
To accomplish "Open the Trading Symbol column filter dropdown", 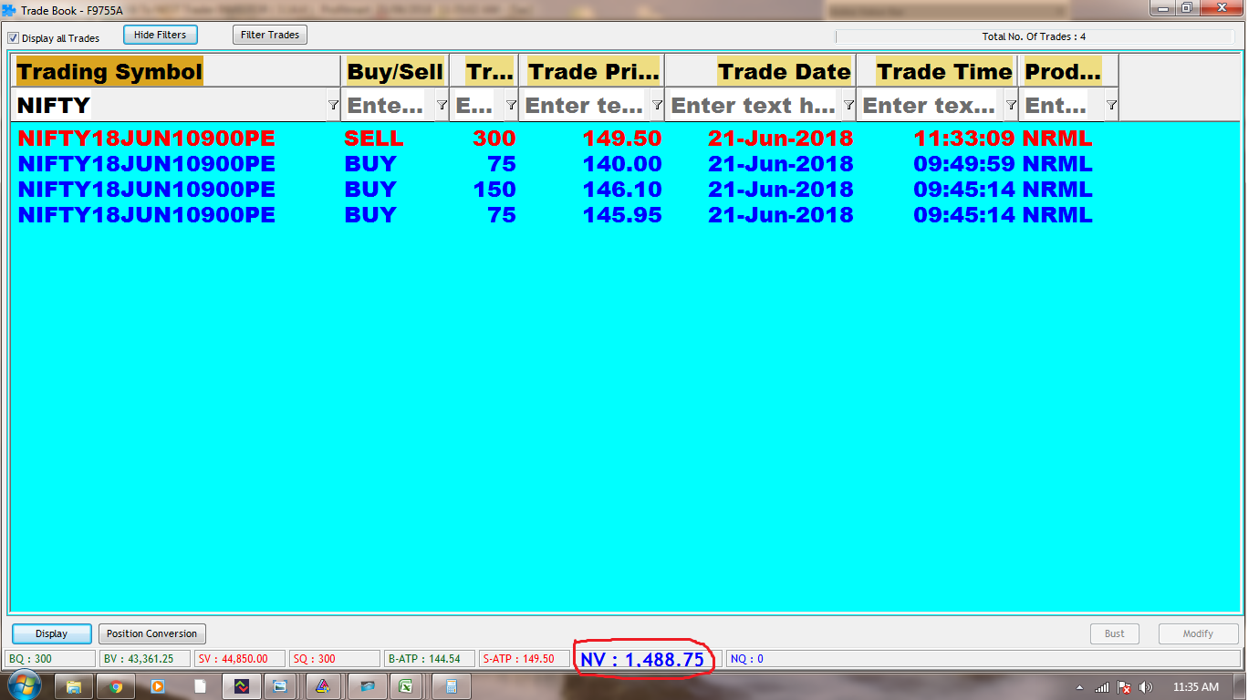I will tap(333, 106).
